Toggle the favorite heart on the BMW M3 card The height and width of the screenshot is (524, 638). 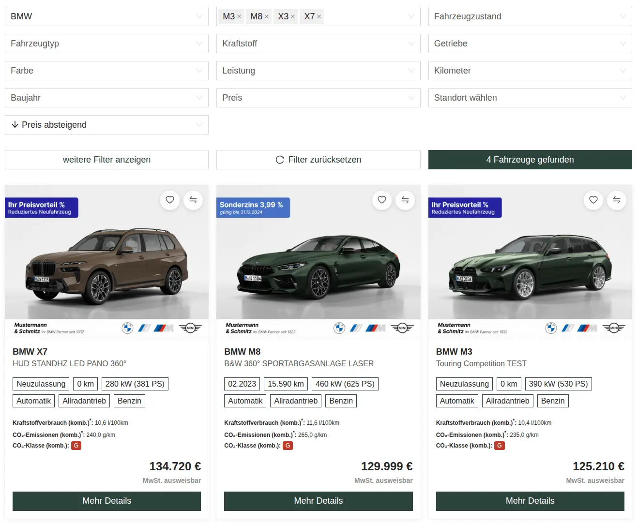pyautogui.click(x=593, y=200)
